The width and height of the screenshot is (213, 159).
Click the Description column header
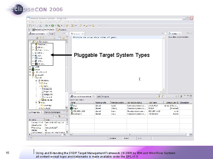pos(186,103)
